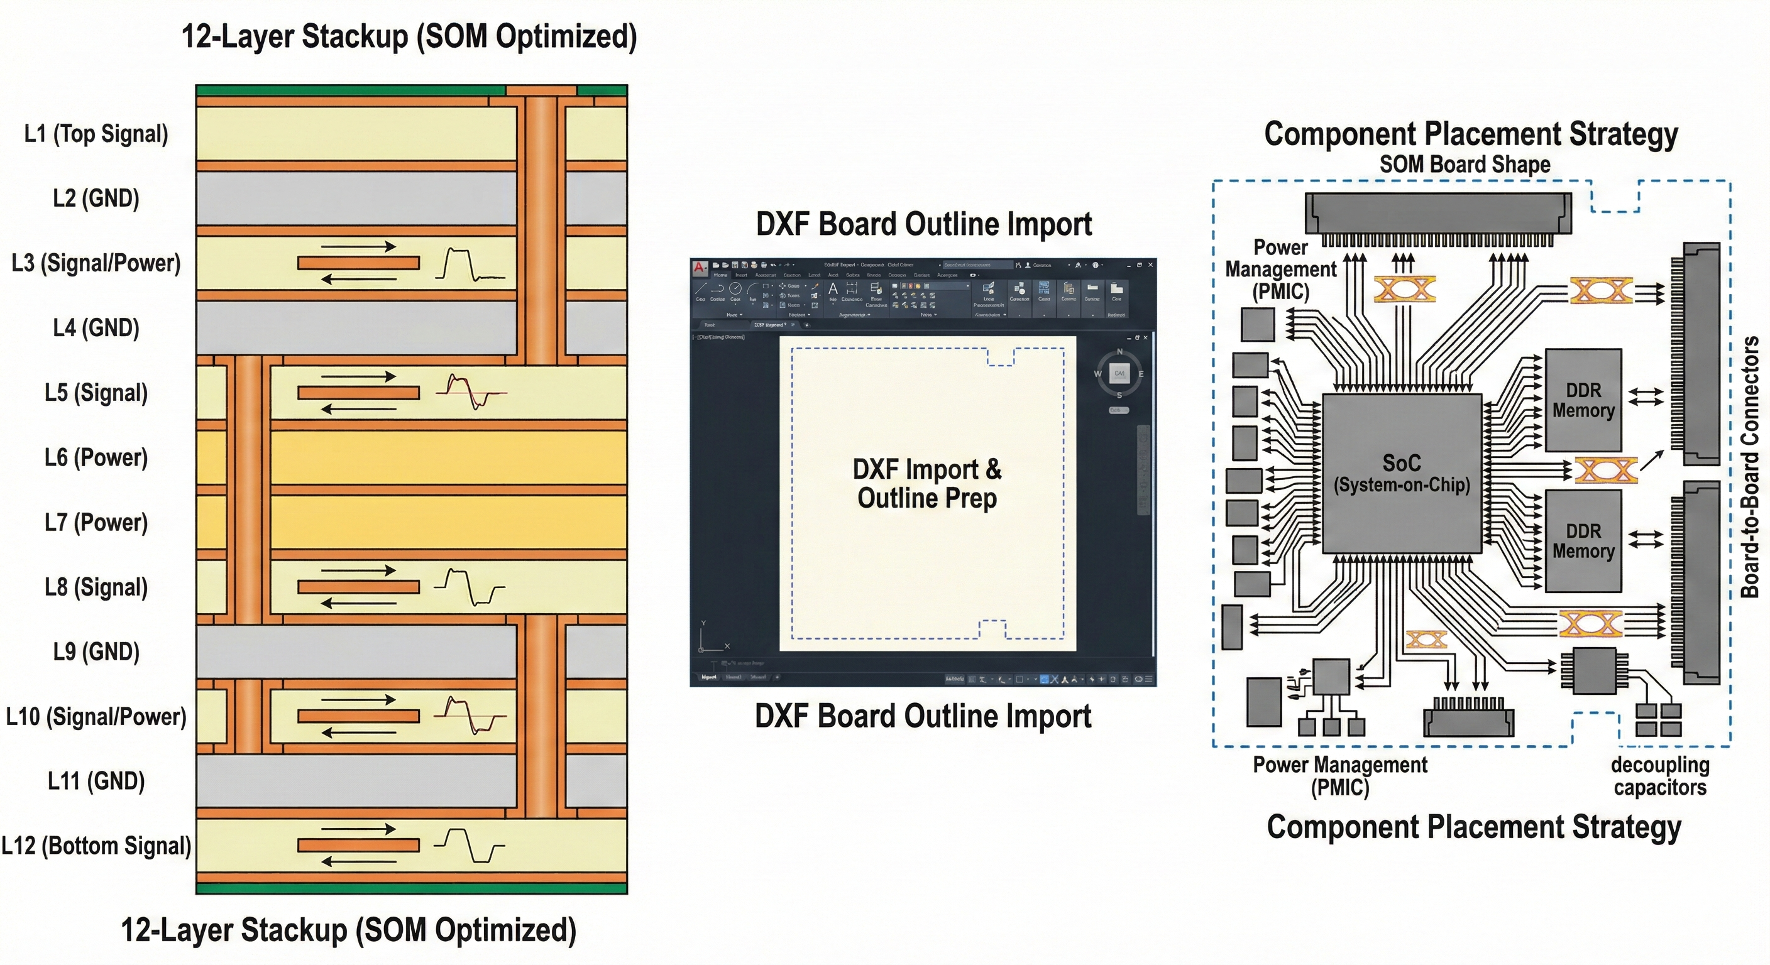Toggle the blue highlighted object snap button

[1045, 679]
